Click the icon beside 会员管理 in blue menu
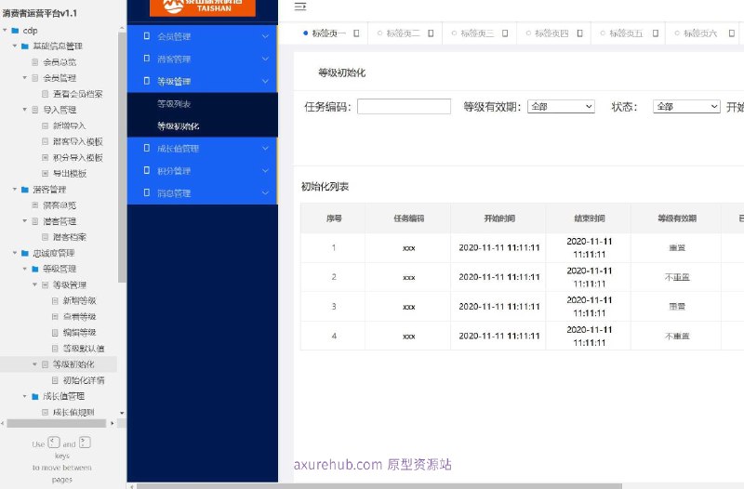744x489 pixels. pyautogui.click(x=147, y=36)
